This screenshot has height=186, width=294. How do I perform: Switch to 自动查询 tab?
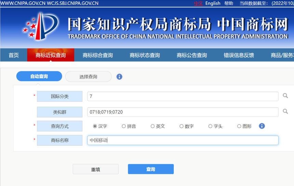pos(39,76)
